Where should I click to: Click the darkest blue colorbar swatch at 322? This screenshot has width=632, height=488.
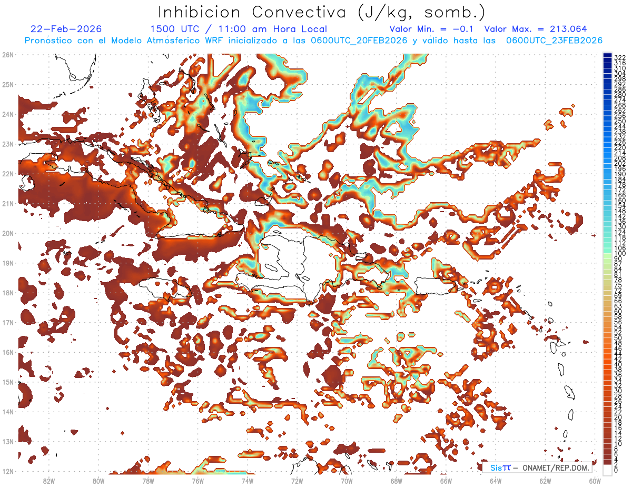(607, 56)
